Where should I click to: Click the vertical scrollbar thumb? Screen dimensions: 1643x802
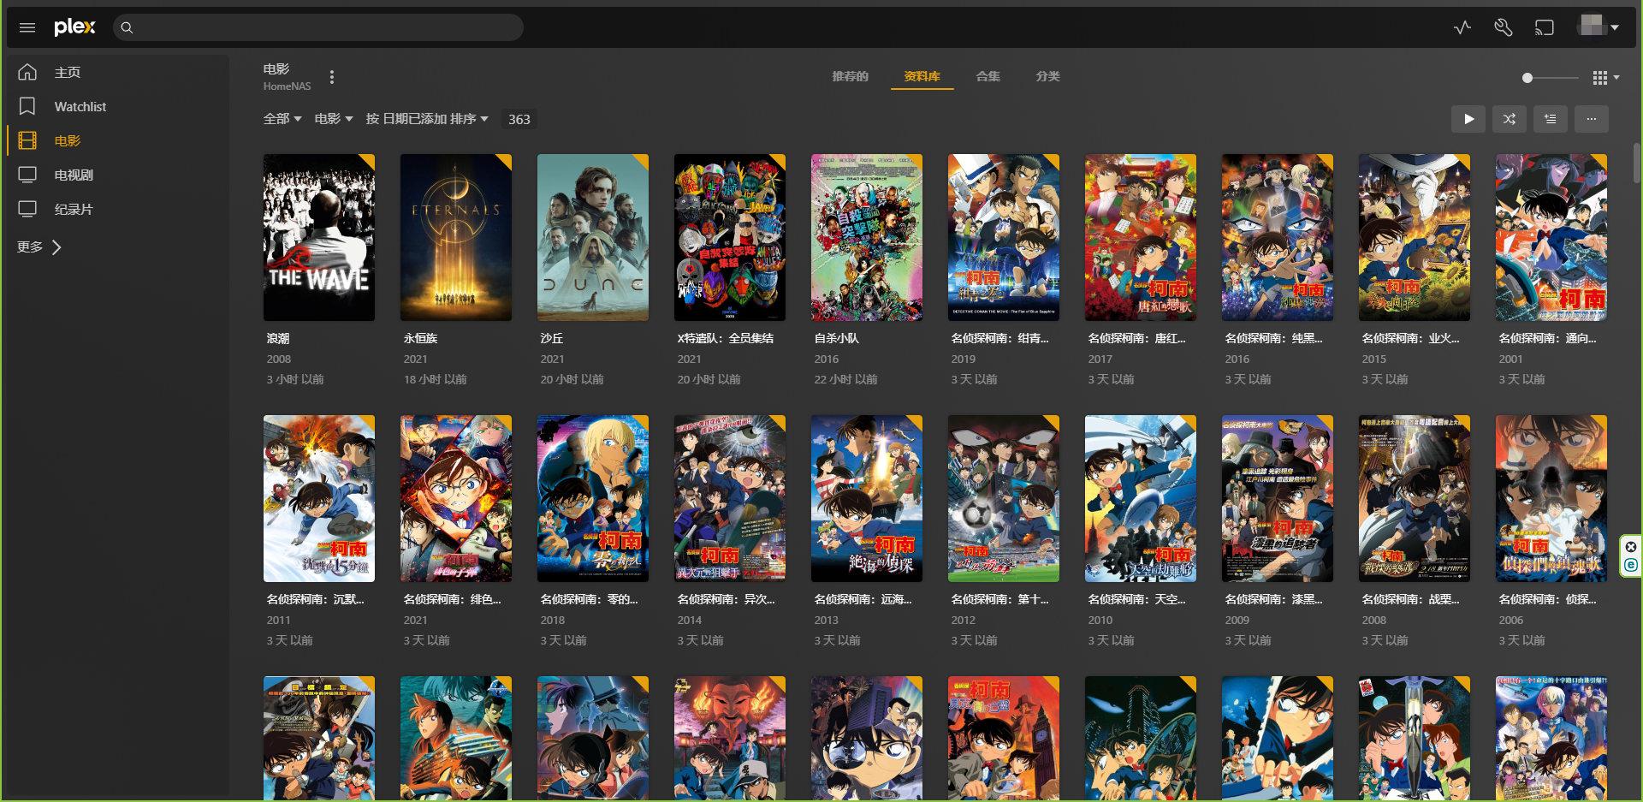1636,163
